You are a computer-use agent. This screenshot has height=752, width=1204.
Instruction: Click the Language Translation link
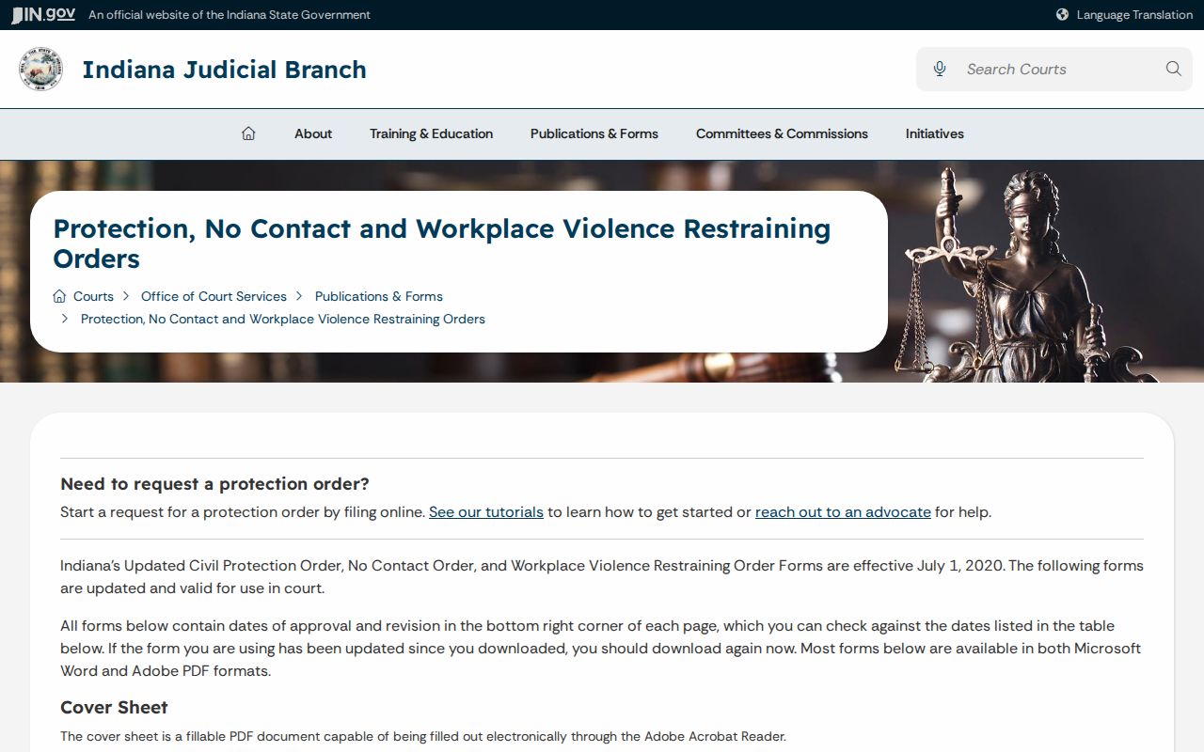pyautogui.click(x=1134, y=15)
